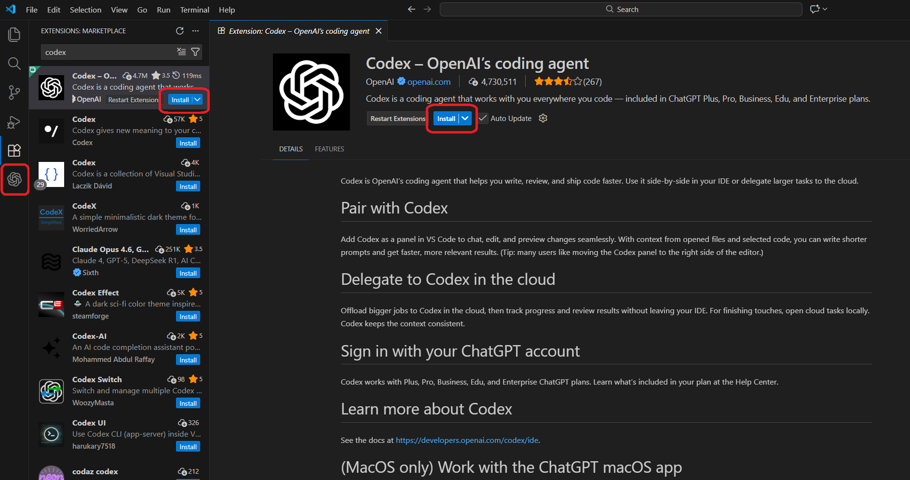This screenshot has width=910, height=480.
Task: Open the Terminal menu
Action: point(194,10)
